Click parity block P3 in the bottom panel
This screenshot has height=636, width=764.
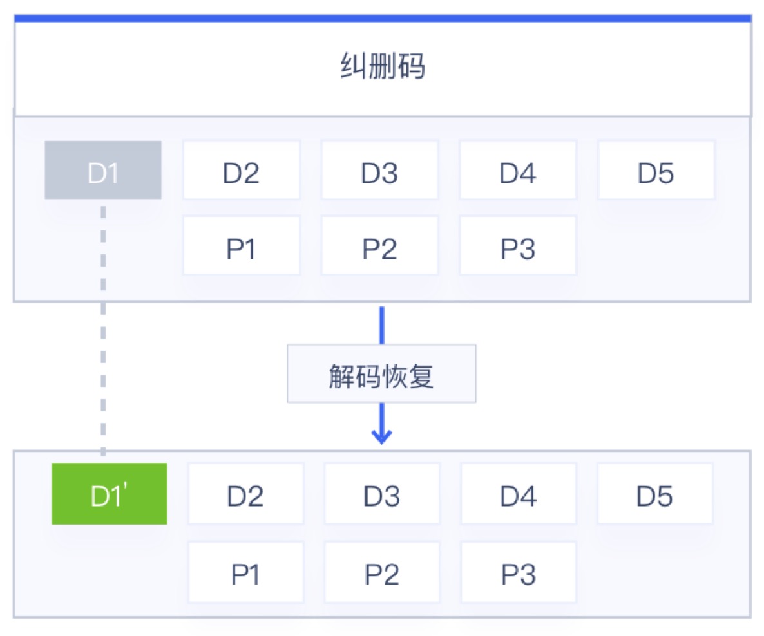point(519,572)
